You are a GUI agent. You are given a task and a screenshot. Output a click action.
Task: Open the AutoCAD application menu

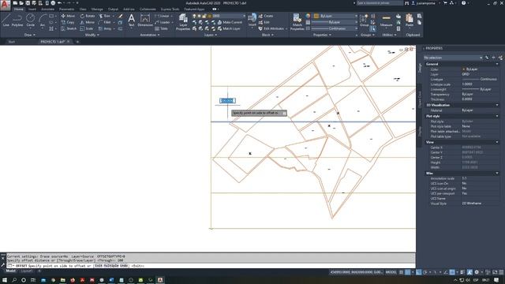tap(5, 5)
